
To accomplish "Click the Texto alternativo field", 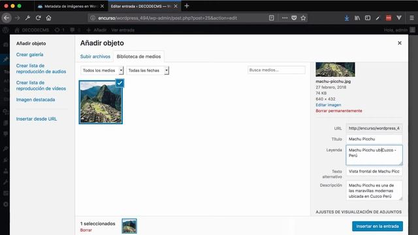I will pyautogui.click(x=374, y=171).
